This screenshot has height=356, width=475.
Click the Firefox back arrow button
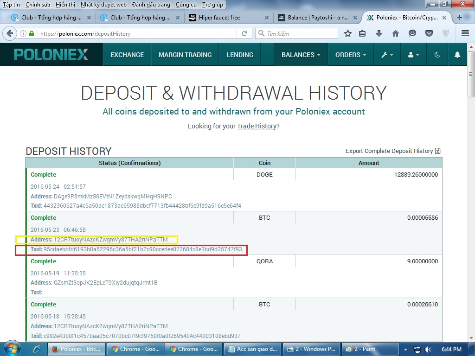[10, 33]
